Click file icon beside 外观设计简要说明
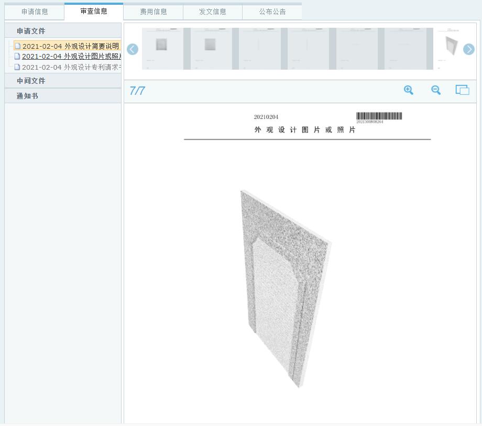Screen dimensions: 482x426 pos(17,46)
